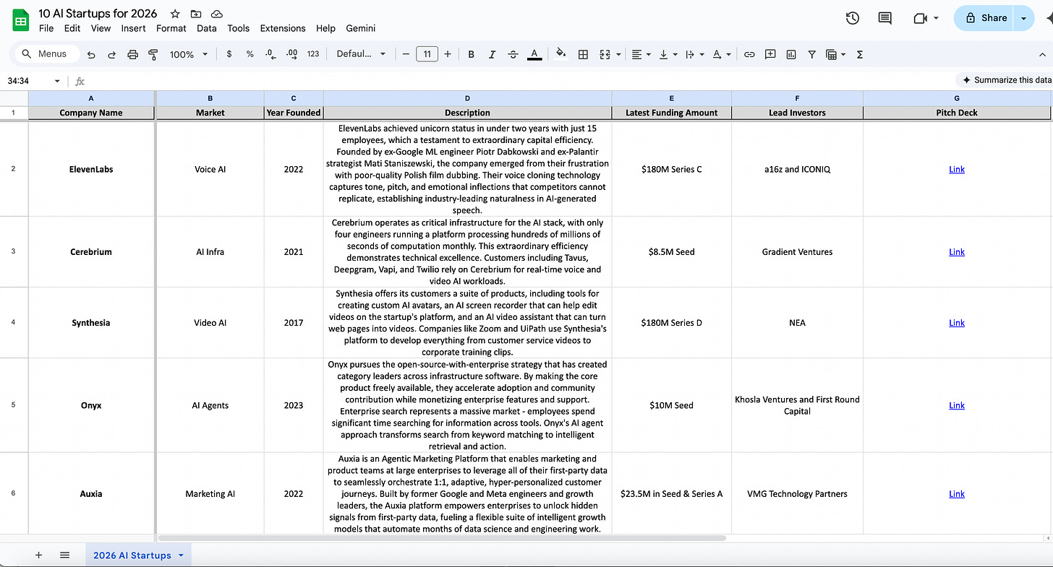Open the 100% zoom dropdown

pyautogui.click(x=189, y=54)
